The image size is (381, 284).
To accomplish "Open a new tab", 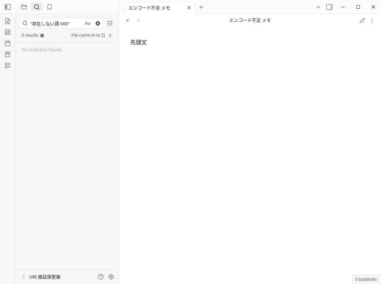I will tap(201, 7).
